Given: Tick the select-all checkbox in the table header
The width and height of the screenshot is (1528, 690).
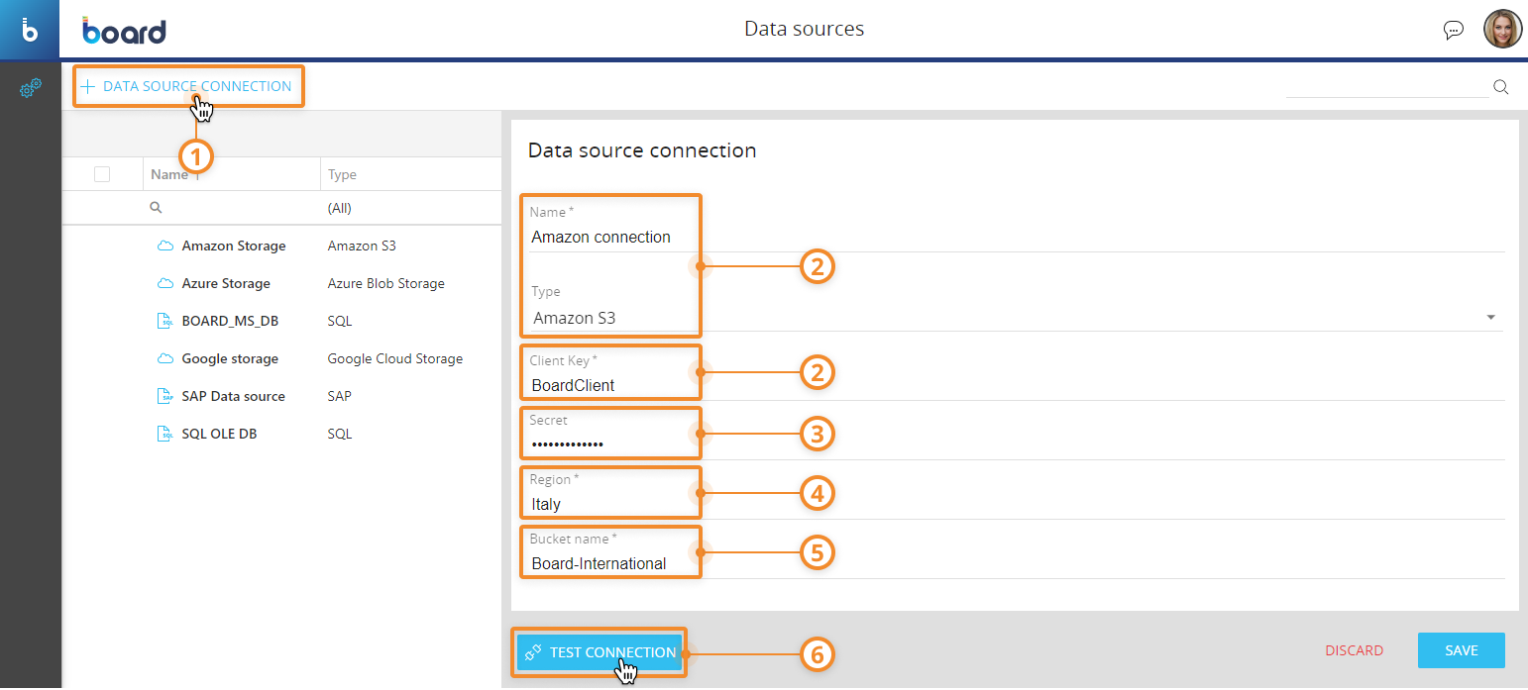Looking at the screenshot, I should click(x=102, y=174).
